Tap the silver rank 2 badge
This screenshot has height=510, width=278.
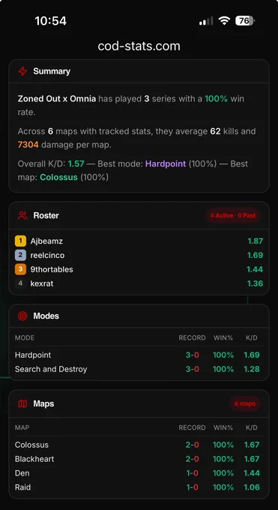20,255
